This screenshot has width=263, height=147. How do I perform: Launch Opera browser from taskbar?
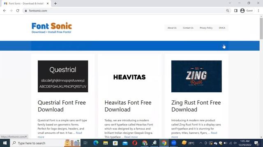pyautogui.click(x=135, y=143)
